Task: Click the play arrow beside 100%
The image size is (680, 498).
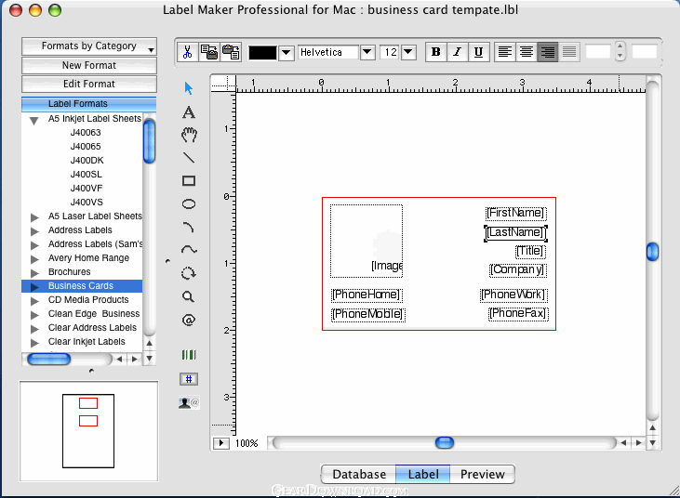Action: click(x=221, y=443)
